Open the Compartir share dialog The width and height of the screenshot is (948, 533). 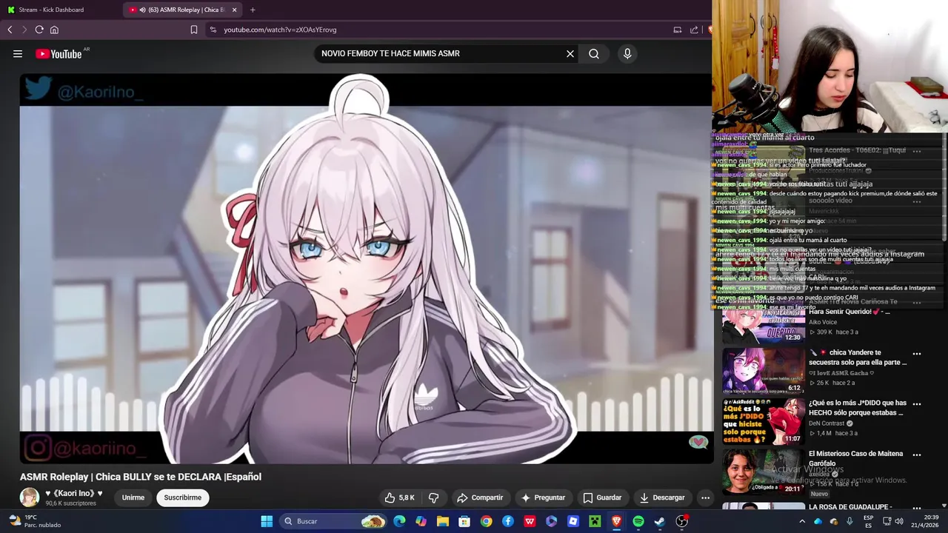[x=480, y=497]
